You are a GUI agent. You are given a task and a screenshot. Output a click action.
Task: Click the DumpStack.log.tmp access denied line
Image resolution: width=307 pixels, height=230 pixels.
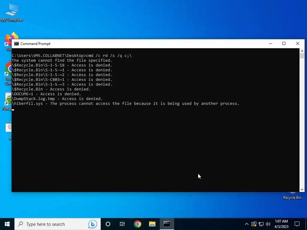click(57, 99)
